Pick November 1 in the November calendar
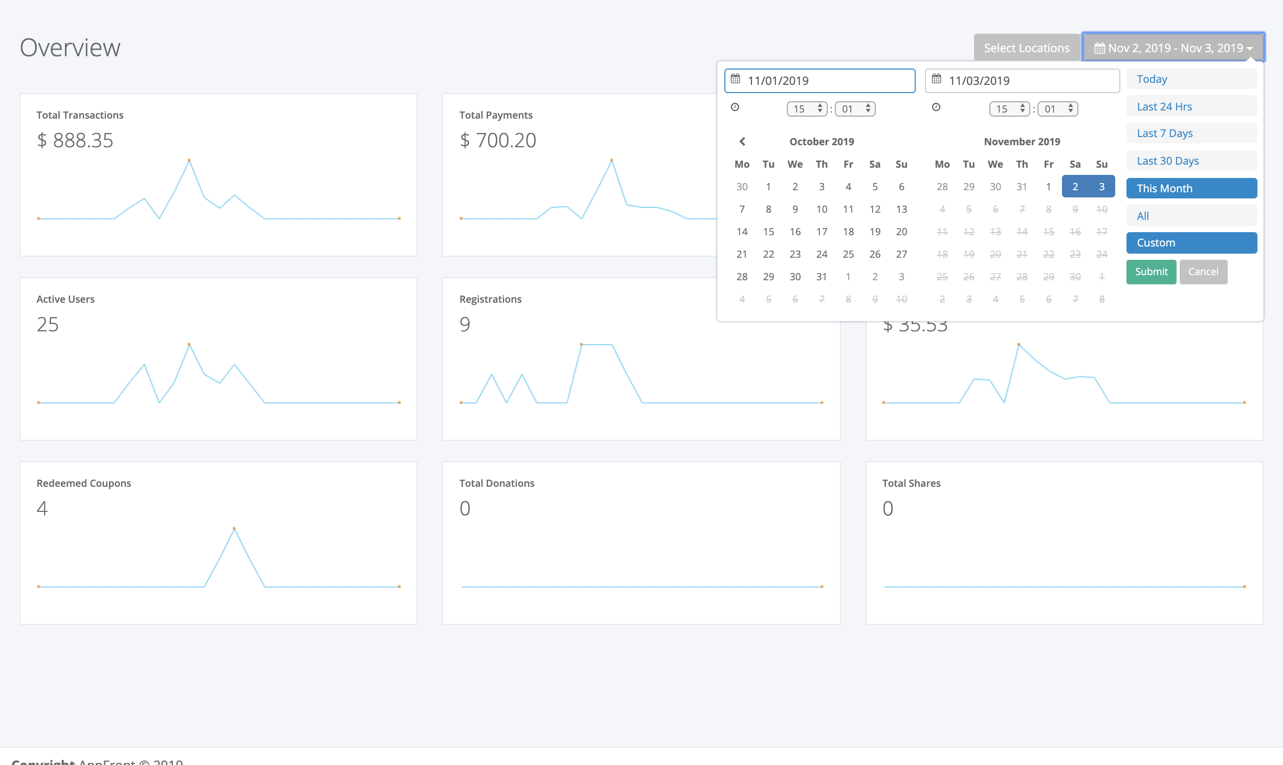The width and height of the screenshot is (1283, 765). pos(1048,187)
